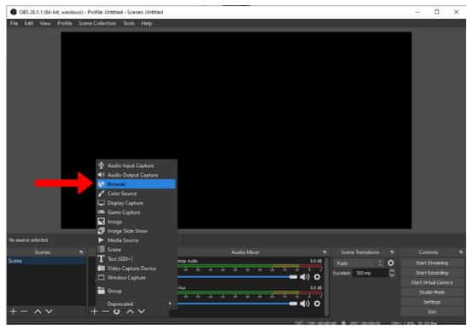Click Start Streaming button

(x=431, y=263)
